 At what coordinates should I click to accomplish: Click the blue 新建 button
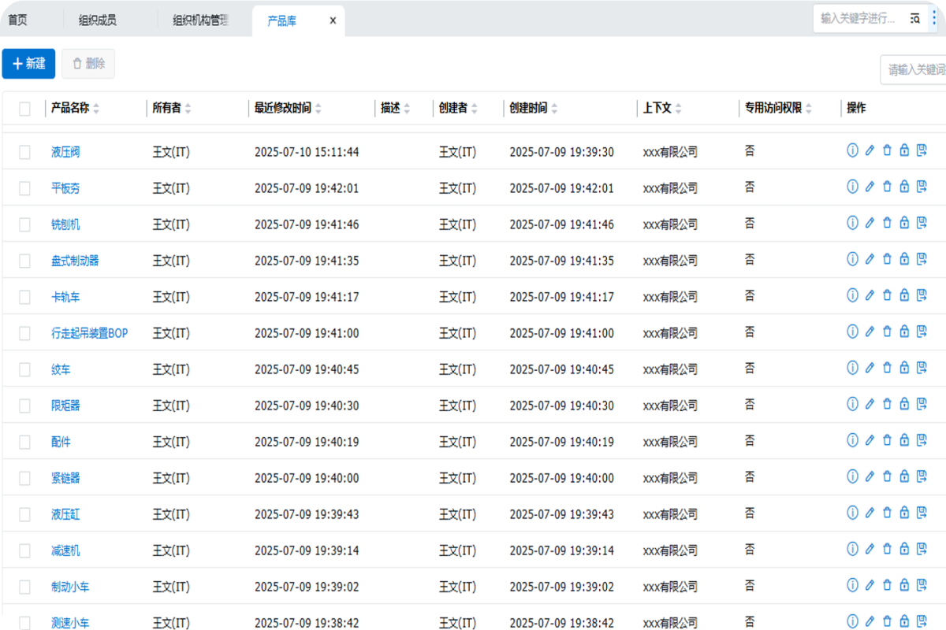pyautogui.click(x=29, y=64)
